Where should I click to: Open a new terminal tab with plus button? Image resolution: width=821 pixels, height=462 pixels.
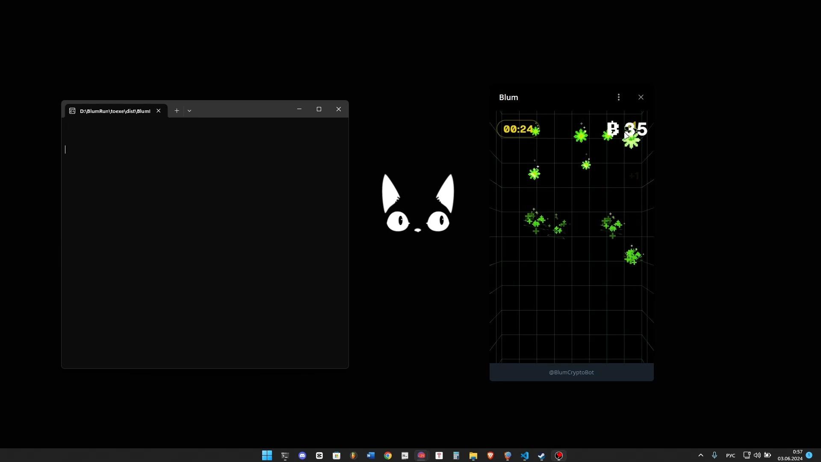(x=177, y=111)
